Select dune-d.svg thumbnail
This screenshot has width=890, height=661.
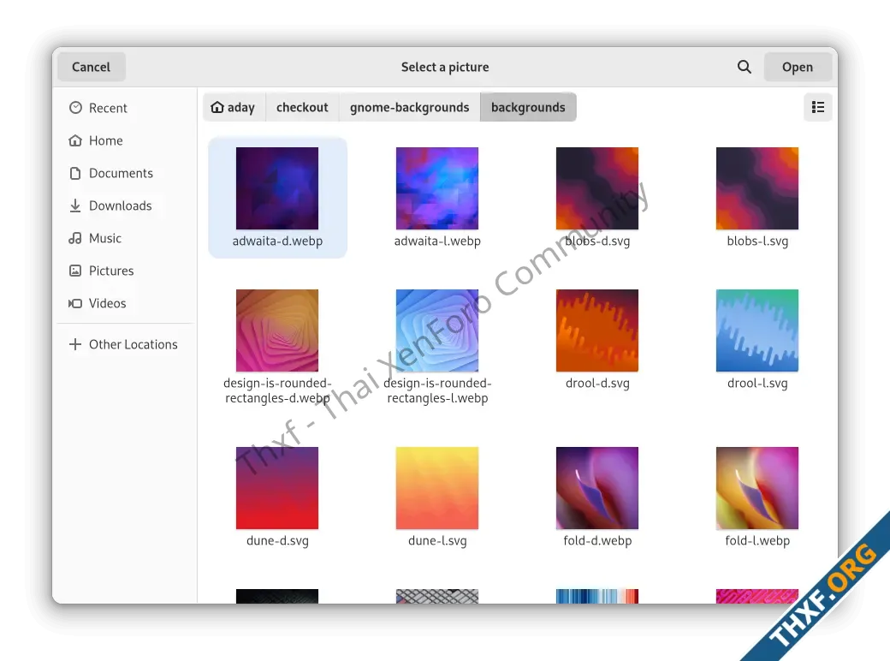tap(277, 488)
